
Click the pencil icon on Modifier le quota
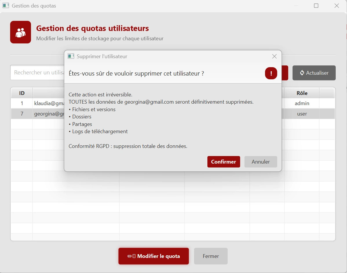pyautogui.click(x=130, y=256)
